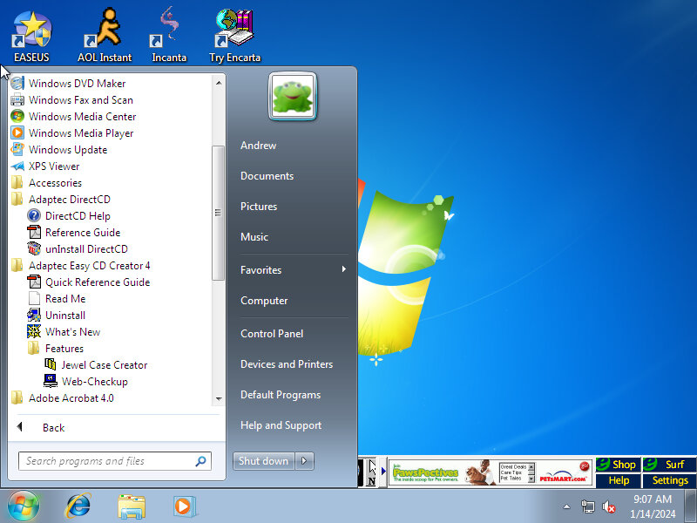The image size is (697, 523).
Task: Click the Internet Explorer taskbar icon
Action: pyautogui.click(x=79, y=506)
